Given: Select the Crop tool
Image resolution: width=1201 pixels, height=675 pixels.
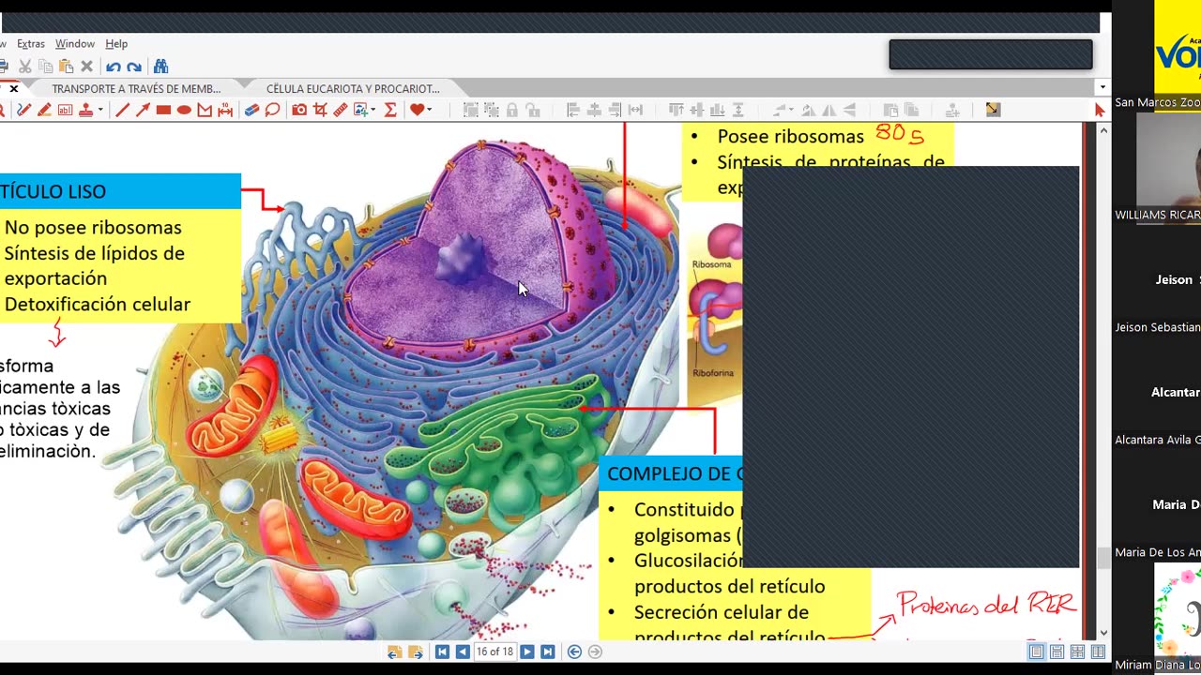Looking at the screenshot, I should point(320,110).
